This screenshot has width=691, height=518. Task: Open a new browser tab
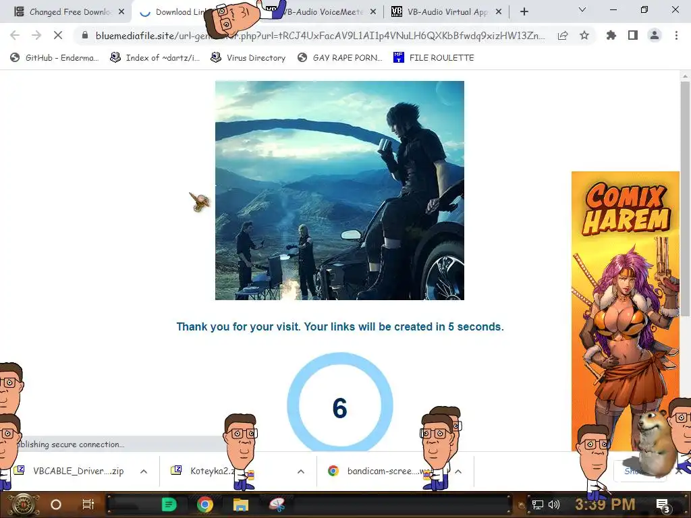click(524, 12)
